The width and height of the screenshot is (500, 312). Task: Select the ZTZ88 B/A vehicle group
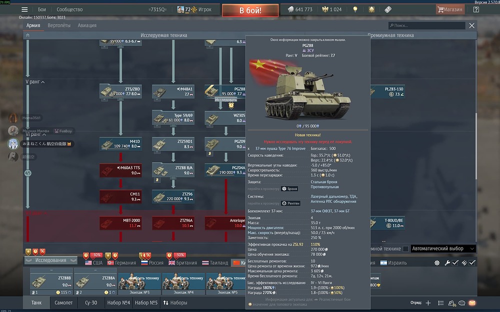coord(173,170)
